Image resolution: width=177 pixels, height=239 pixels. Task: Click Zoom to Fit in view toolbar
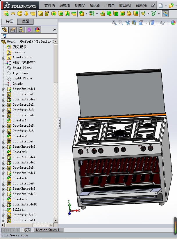pyautogui.click(x=114, y=23)
